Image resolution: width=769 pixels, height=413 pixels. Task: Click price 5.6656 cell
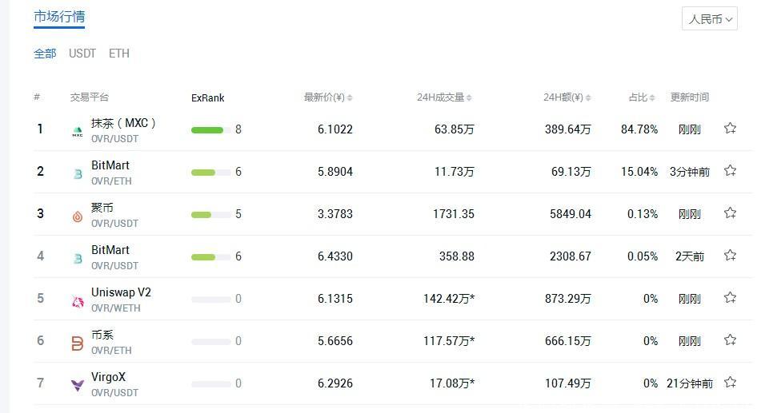click(x=335, y=341)
